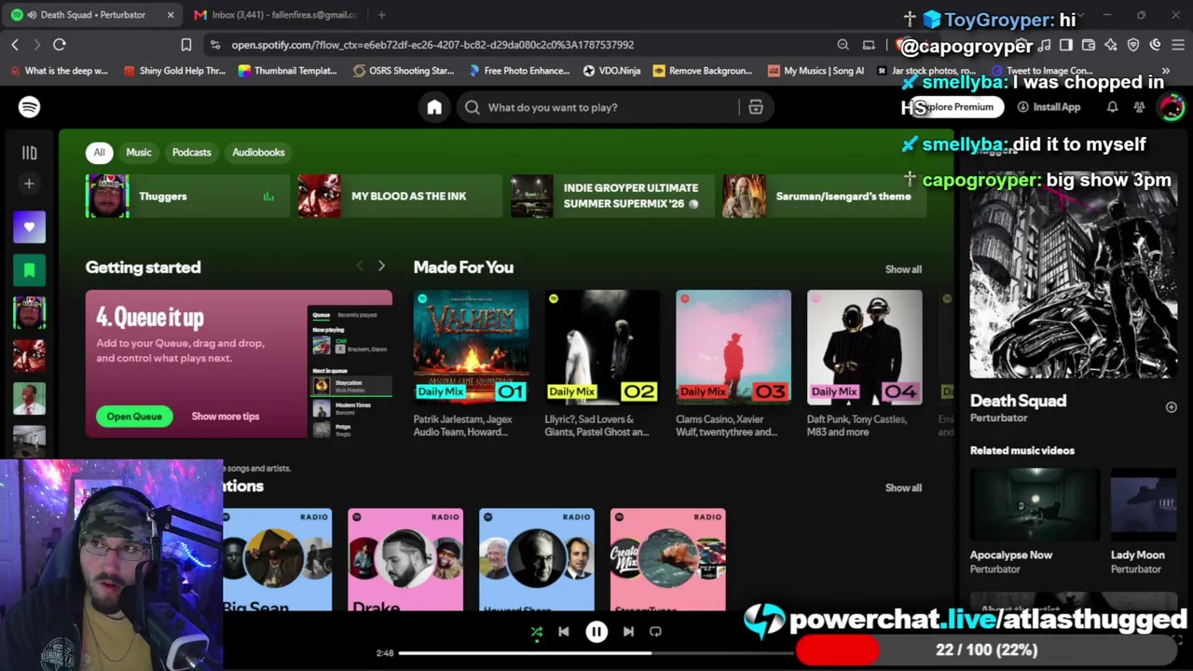Viewport: 1193px width, 671px height.
Task: Open Remove Backgroun... bookmark
Action: (702, 71)
